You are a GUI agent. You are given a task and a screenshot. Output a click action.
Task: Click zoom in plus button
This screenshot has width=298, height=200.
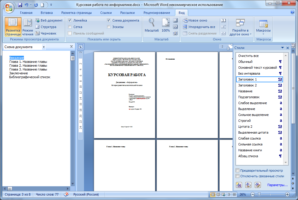click(287, 194)
